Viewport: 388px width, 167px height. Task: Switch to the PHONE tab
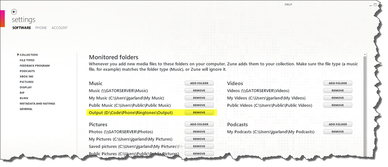(41, 28)
